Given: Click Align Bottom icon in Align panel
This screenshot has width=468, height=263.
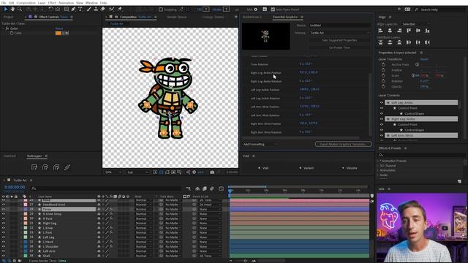Looking at the screenshot, I should (x=427, y=31).
